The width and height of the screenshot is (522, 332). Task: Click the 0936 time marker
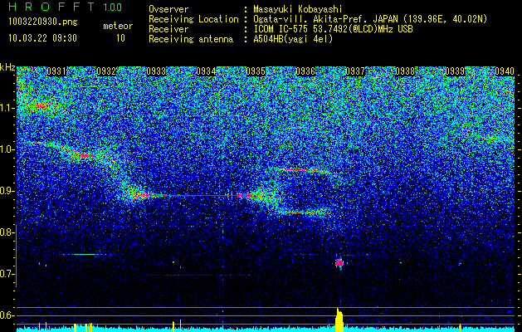point(305,71)
